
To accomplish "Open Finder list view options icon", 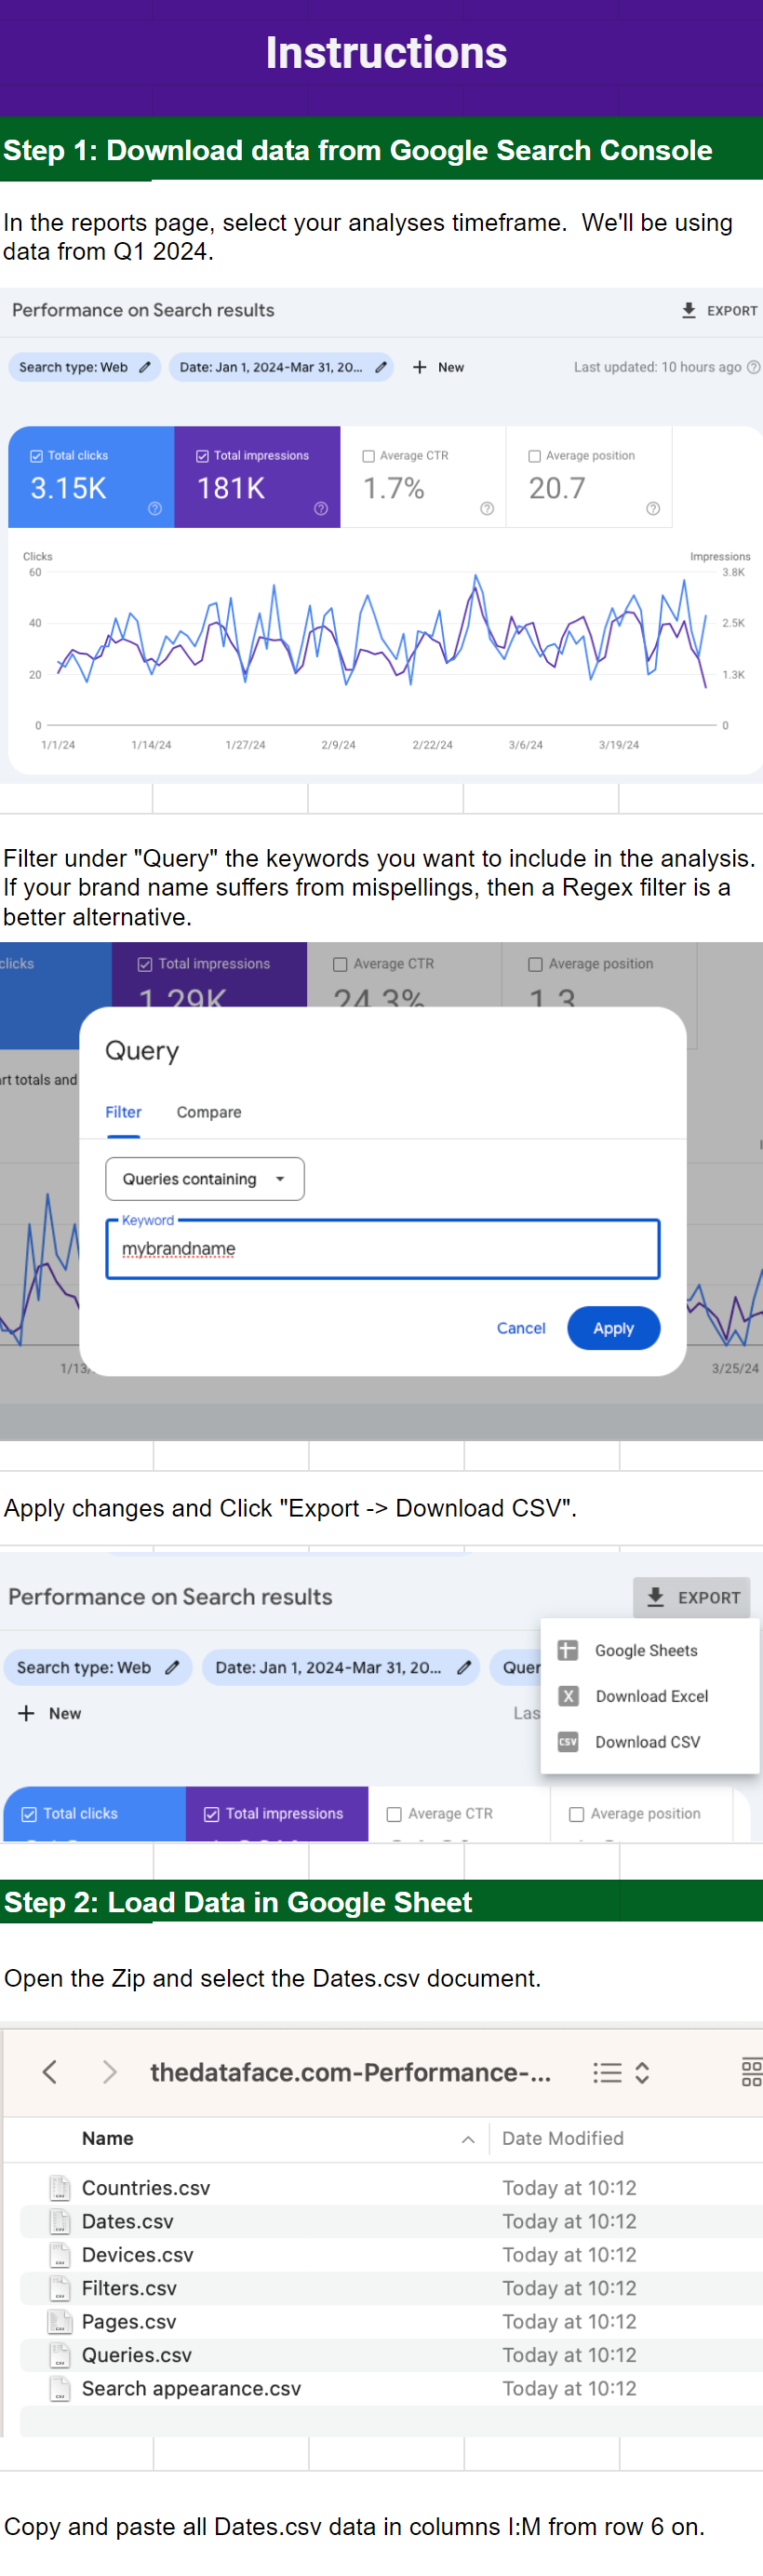I will coord(607,2072).
